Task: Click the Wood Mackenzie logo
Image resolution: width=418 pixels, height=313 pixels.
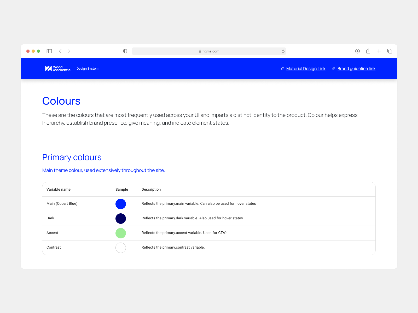Action: (58, 69)
